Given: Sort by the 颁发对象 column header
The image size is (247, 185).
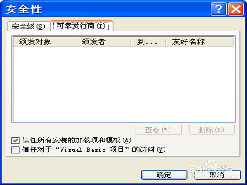Looking at the screenshot, I should click(44, 42).
